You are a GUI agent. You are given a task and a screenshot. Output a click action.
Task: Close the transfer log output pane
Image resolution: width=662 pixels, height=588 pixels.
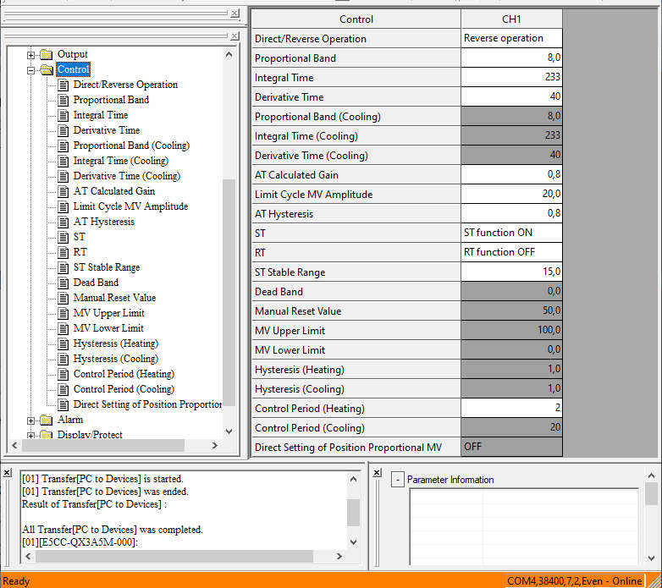click(7, 473)
